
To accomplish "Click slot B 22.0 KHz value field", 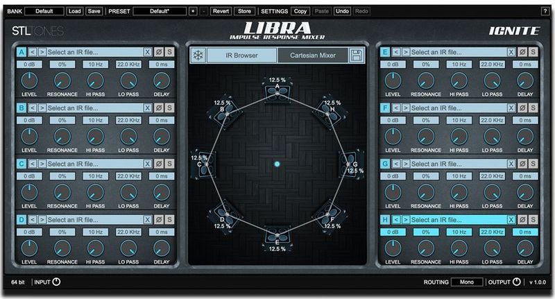I will point(128,120).
